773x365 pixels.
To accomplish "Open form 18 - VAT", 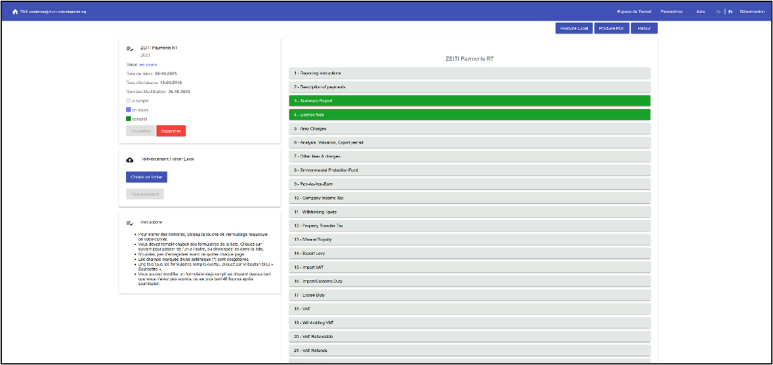I will (469, 309).
